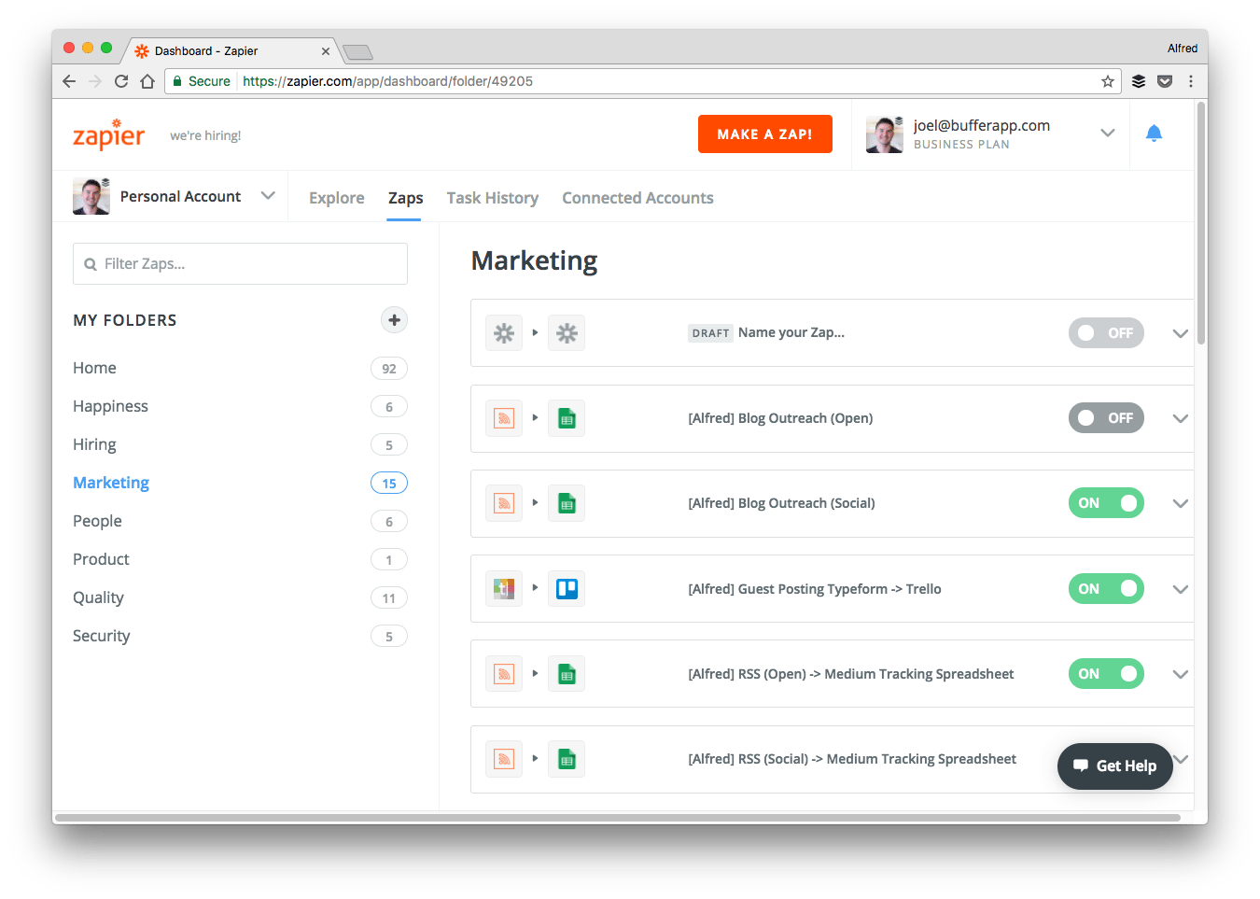
Task: Toggle on the draft Name your Zap
Action: pos(1106,333)
